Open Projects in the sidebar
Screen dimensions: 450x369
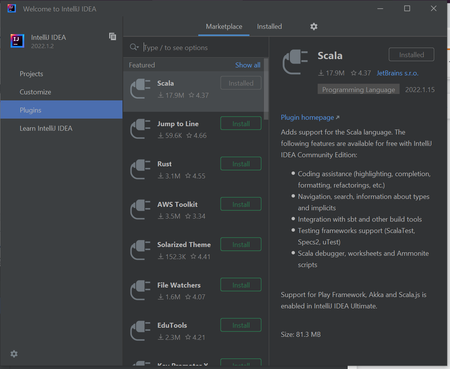pos(61,74)
